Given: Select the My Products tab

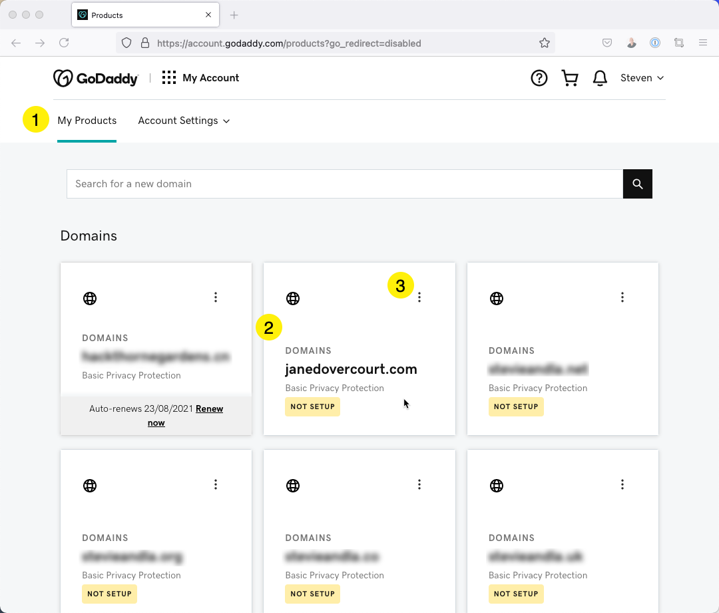Looking at the screenshot, I should [87, 121].
